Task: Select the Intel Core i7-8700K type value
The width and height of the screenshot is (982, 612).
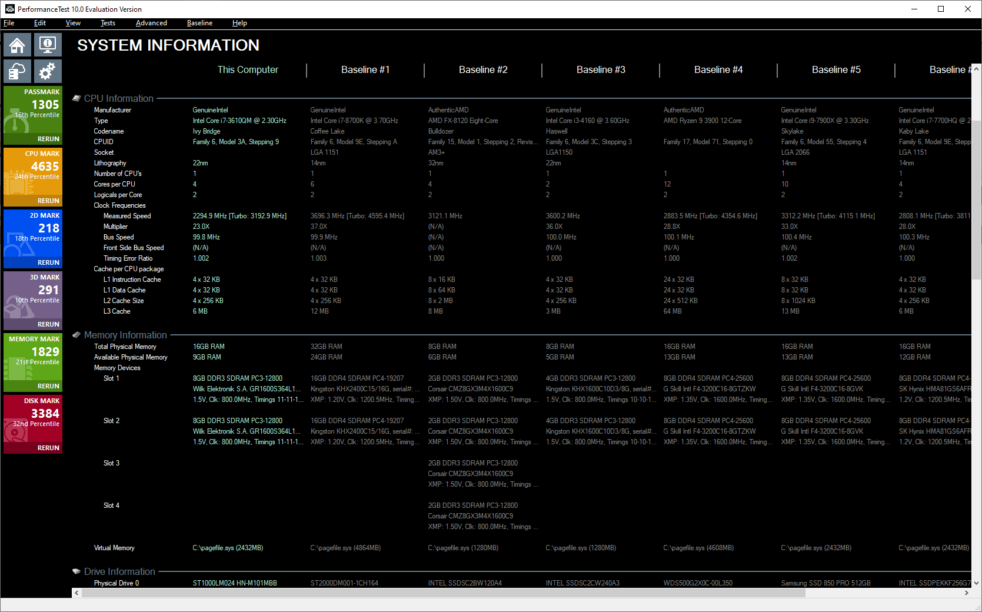Action: click(354, 121)
